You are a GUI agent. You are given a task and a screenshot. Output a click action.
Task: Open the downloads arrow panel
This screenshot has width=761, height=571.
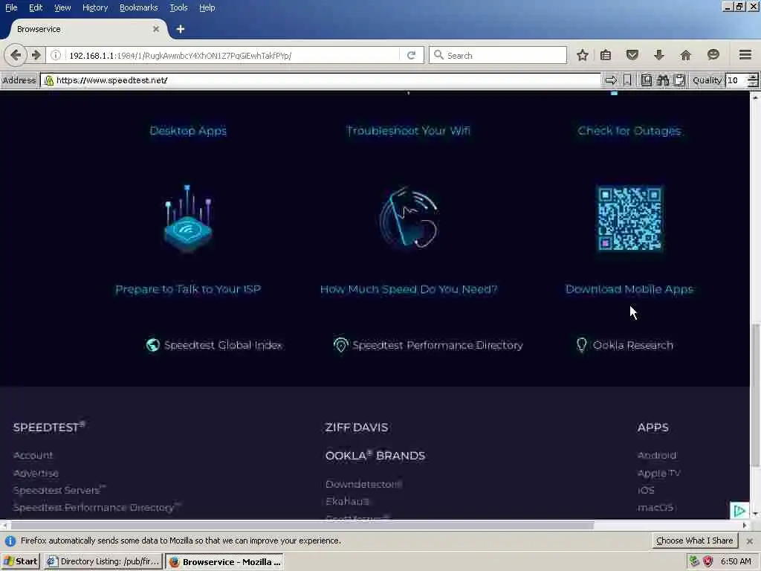click(658, 55)
